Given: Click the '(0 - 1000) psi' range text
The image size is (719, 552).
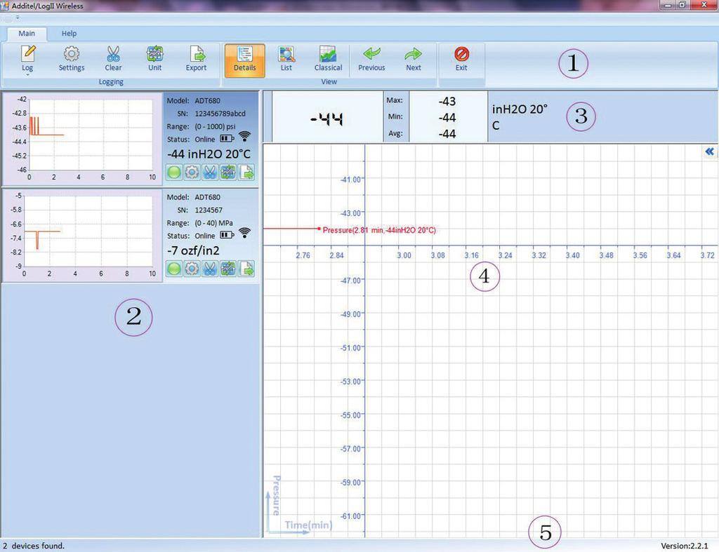Looking at the screenshot, I should tap(215, 126).
